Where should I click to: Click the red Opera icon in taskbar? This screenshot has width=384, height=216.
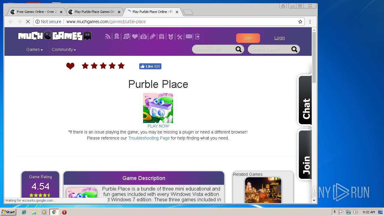click(64, 212)
